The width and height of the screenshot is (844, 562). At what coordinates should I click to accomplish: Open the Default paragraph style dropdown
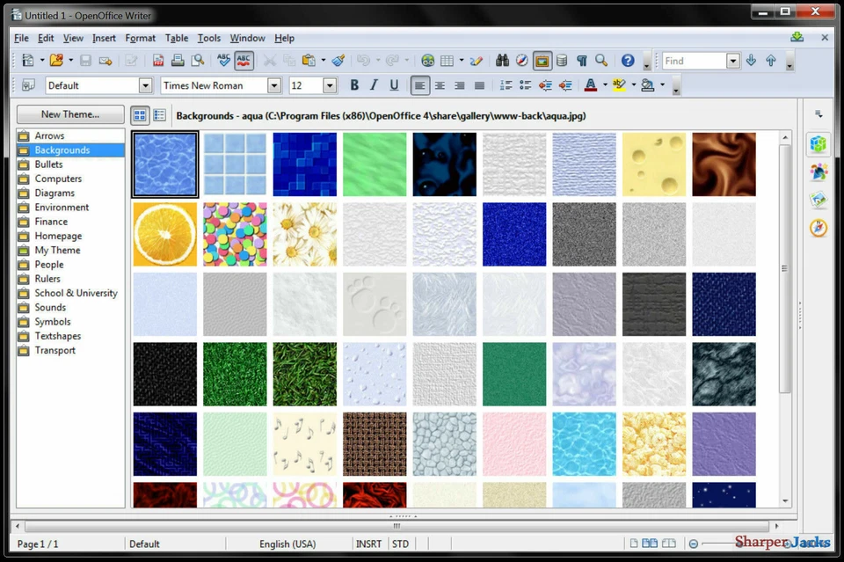(146, 85)
